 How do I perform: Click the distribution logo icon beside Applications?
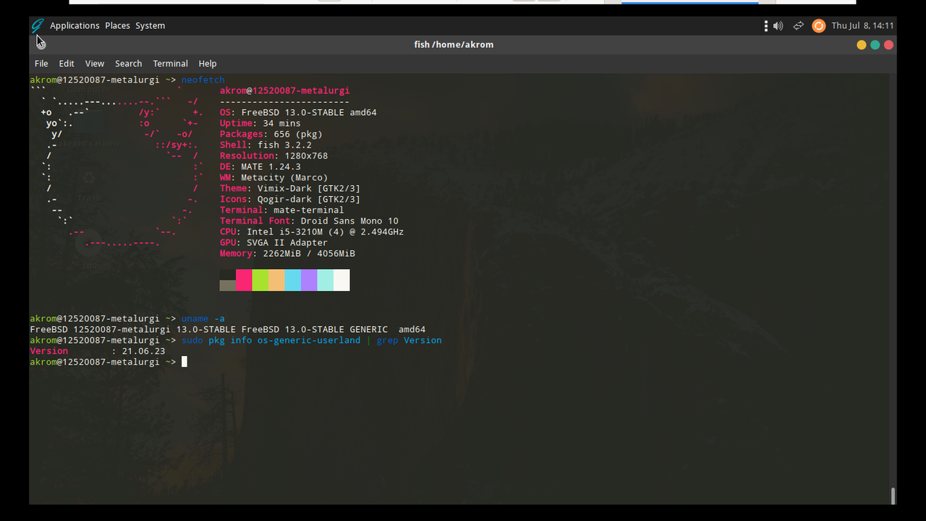(x=38, y=25)
